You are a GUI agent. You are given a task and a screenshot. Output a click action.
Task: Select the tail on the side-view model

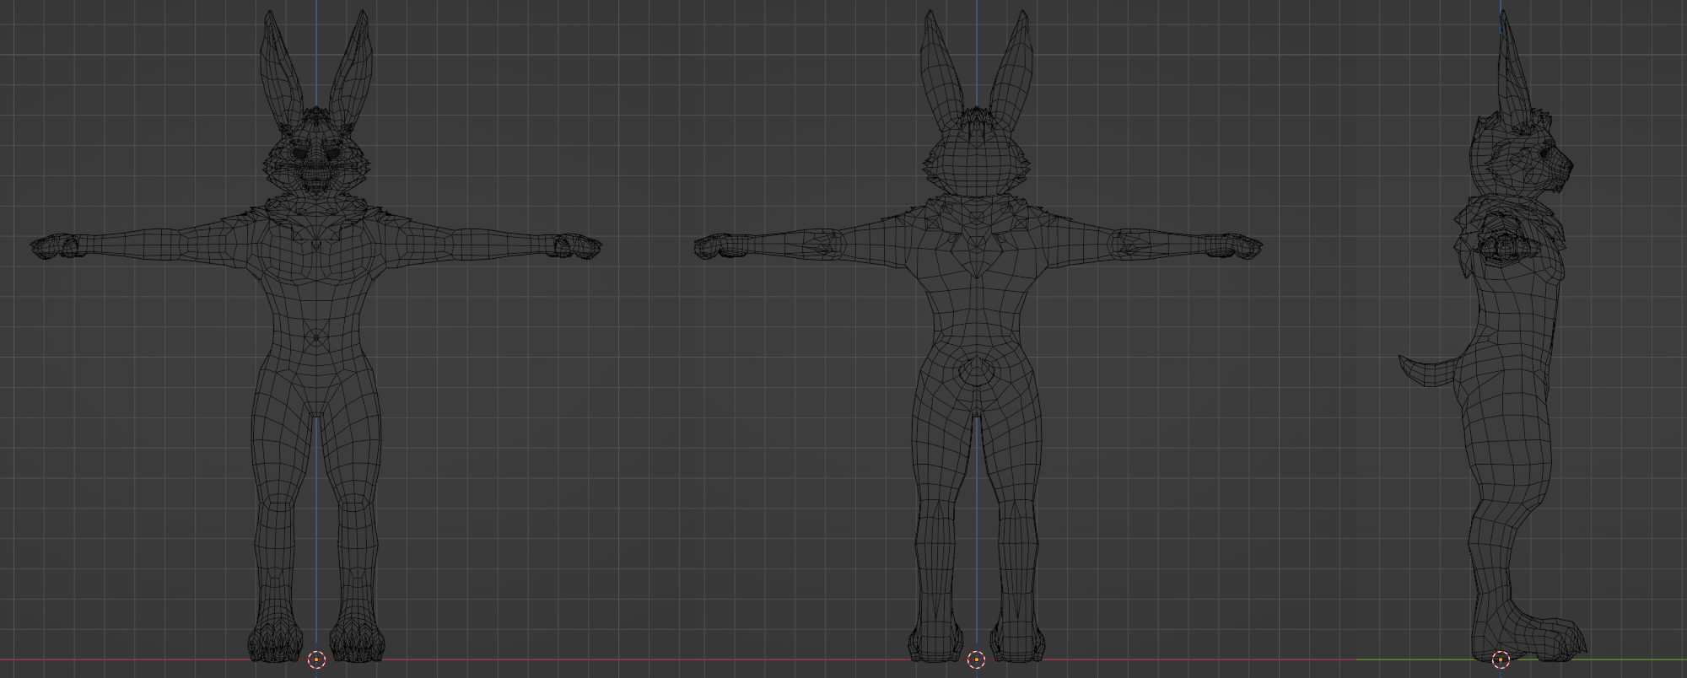(1429, 370)
